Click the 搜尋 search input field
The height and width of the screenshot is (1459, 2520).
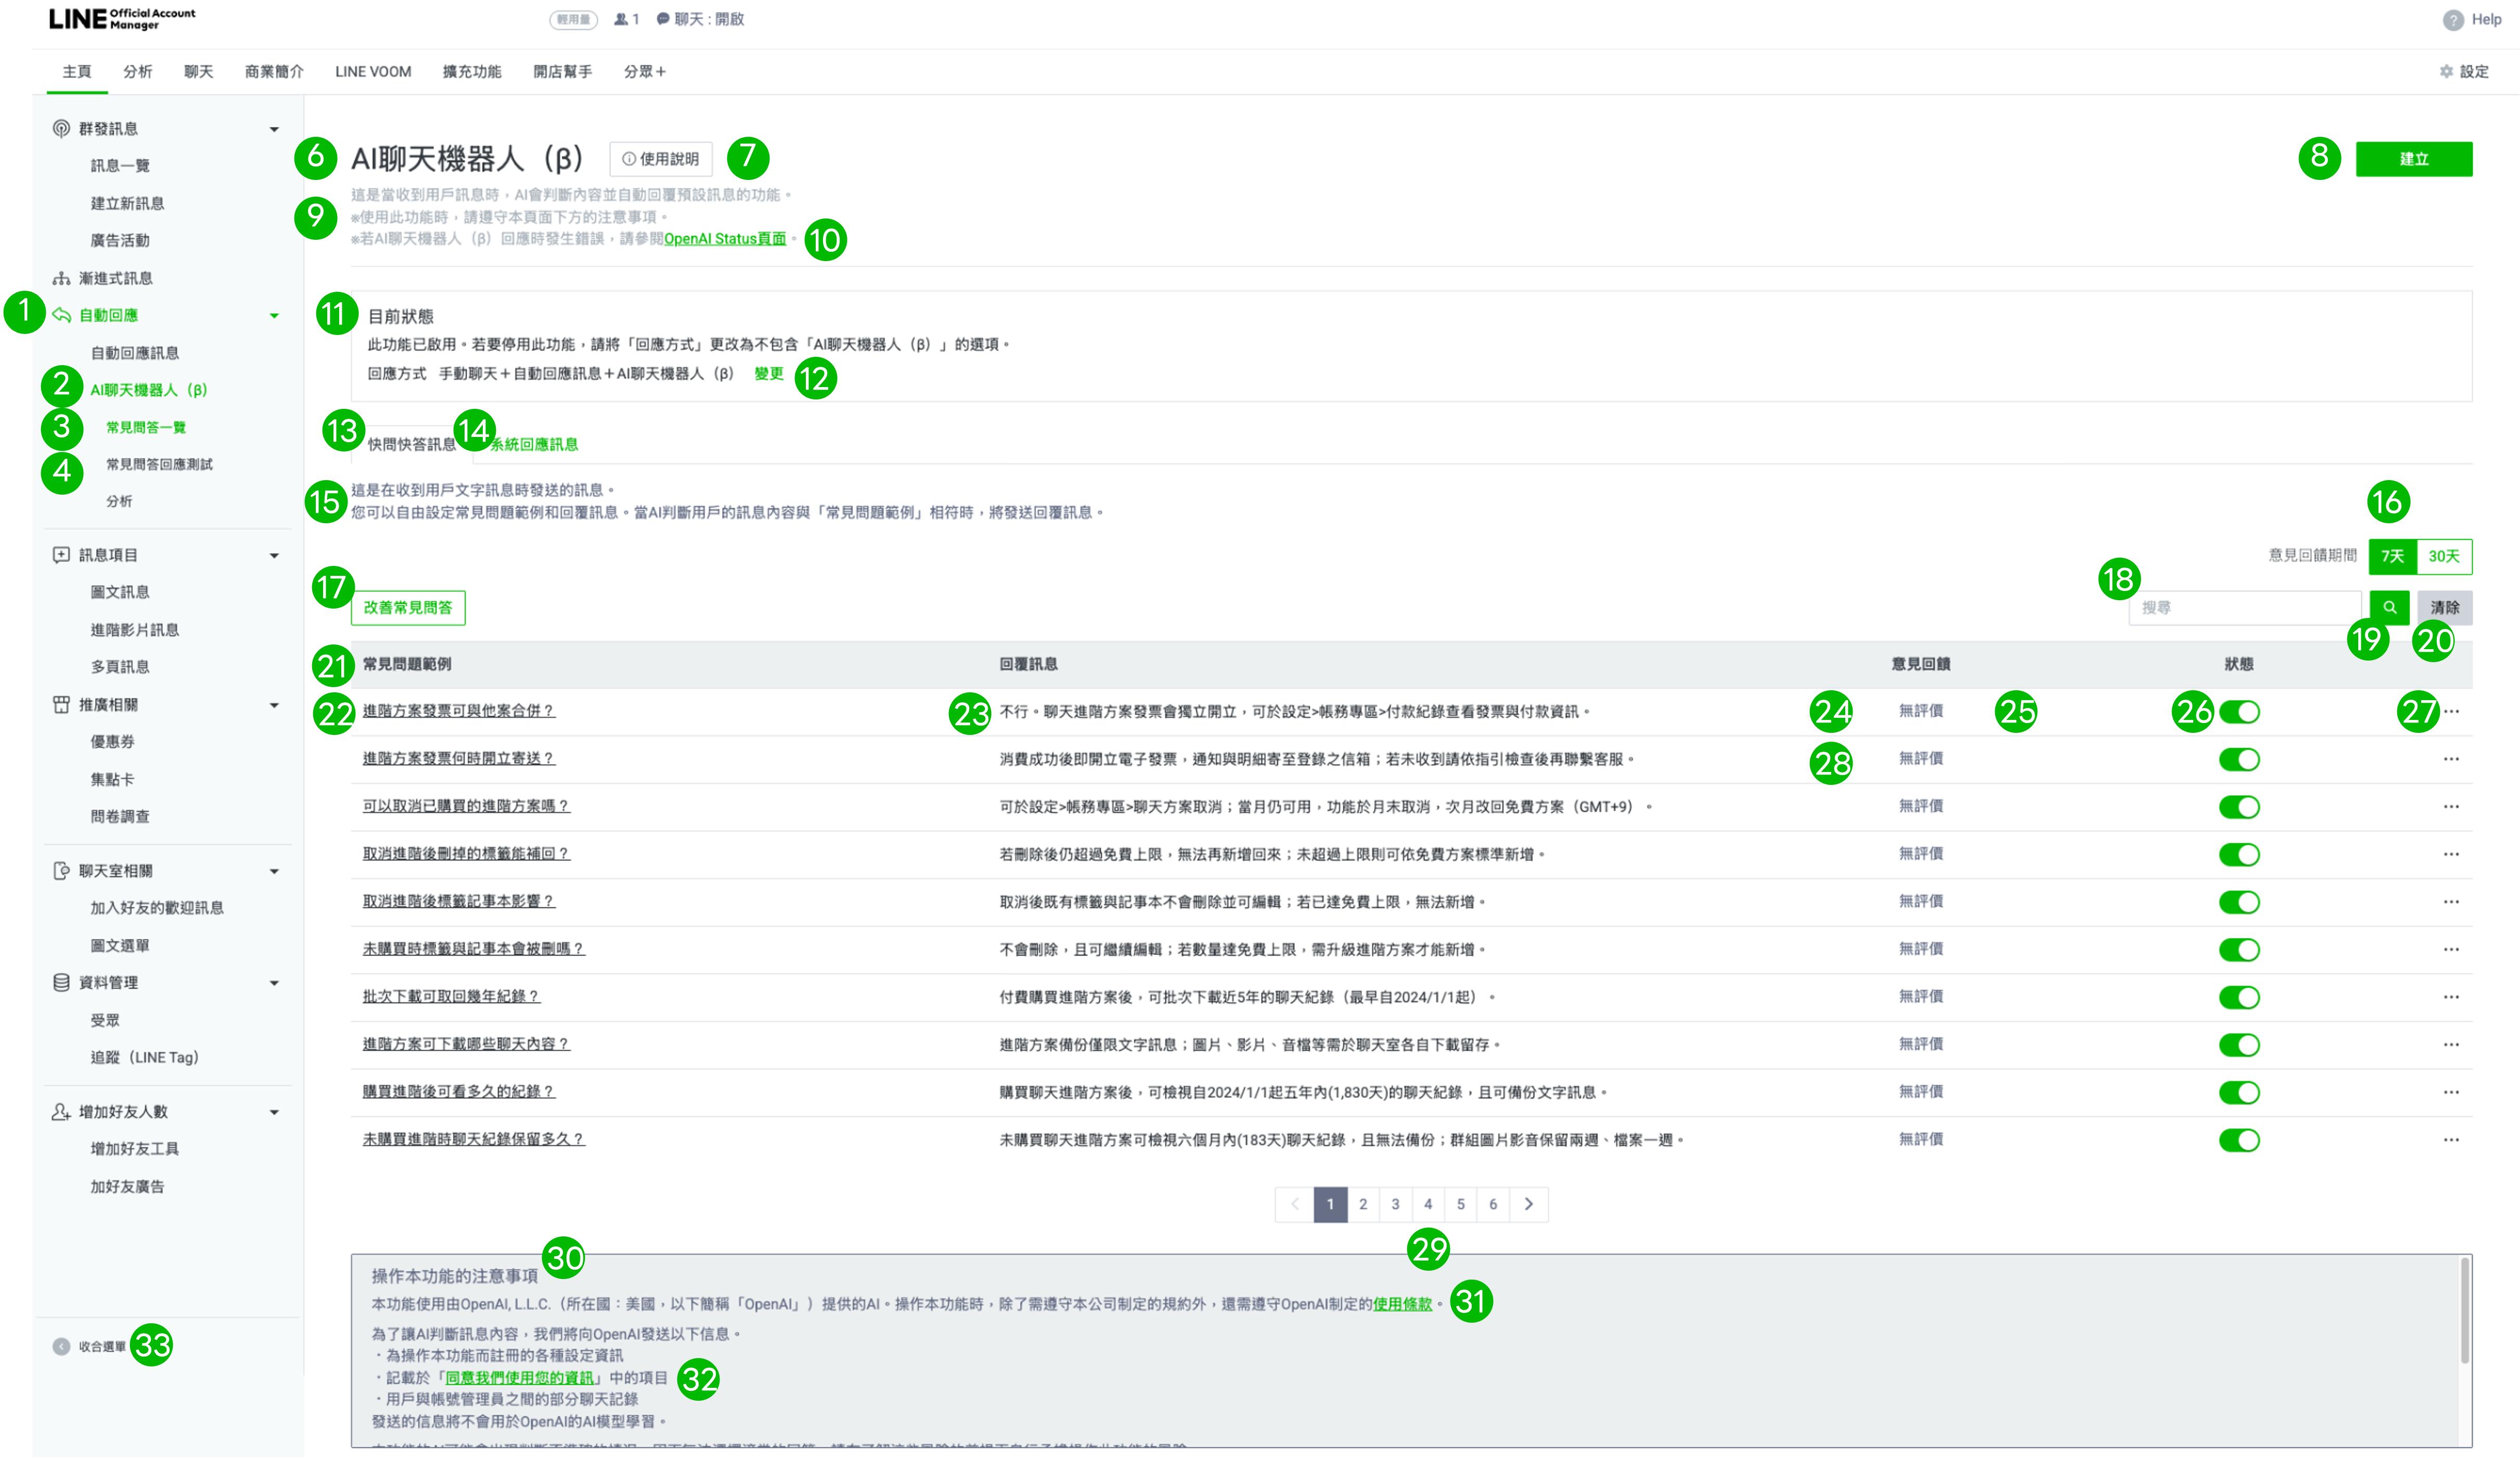2245,607
